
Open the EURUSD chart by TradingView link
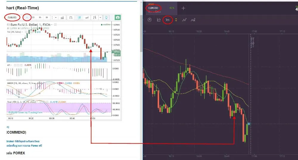coord(26,112)
